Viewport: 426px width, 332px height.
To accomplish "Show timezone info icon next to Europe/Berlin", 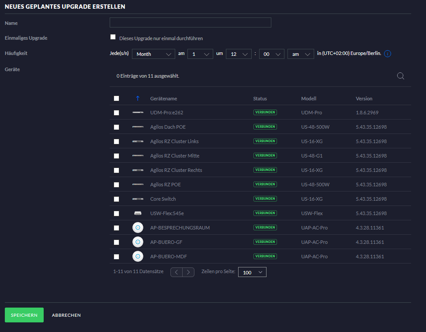I will (388, 54).
